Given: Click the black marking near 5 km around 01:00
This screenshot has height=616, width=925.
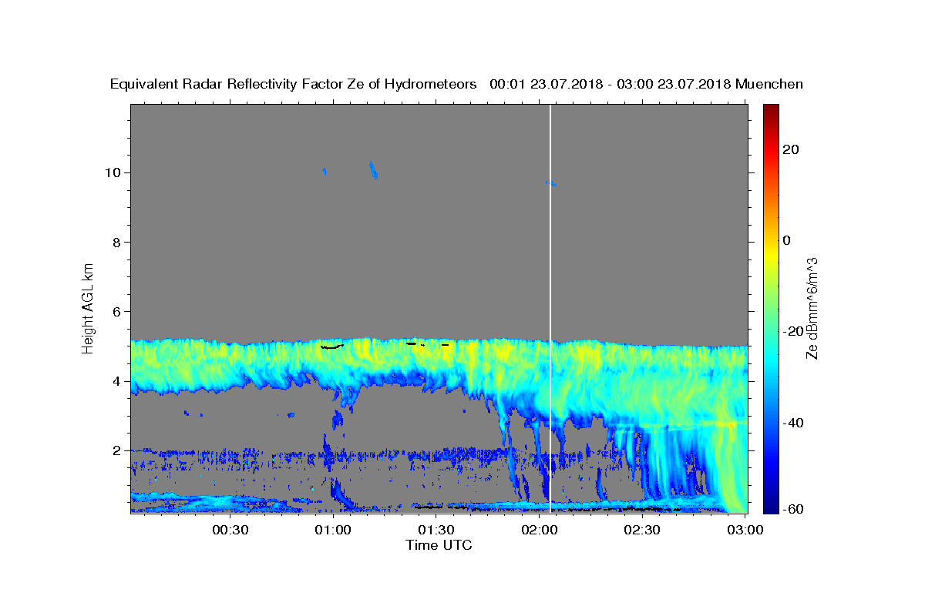Looking at the screenshot, I should click(331, 346).
